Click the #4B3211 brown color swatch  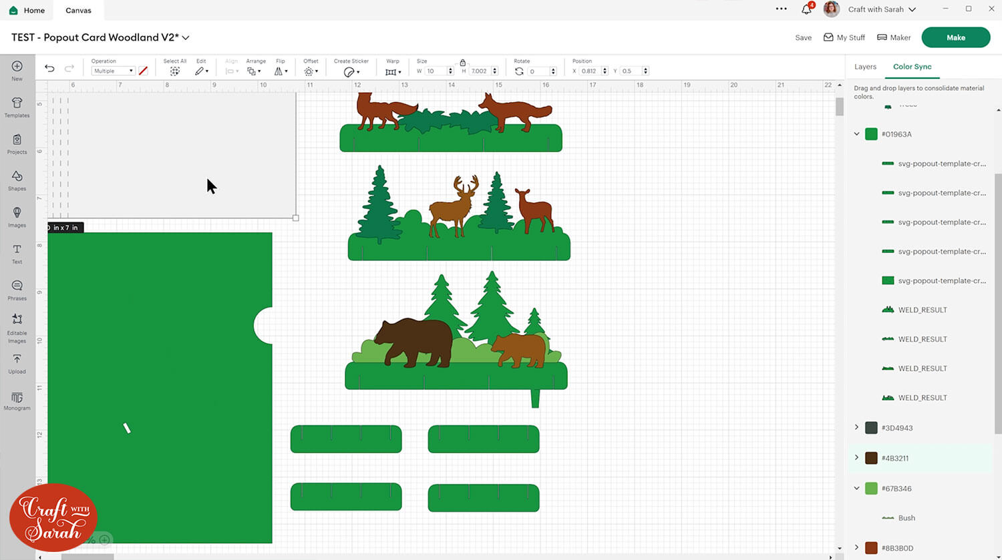871,458
